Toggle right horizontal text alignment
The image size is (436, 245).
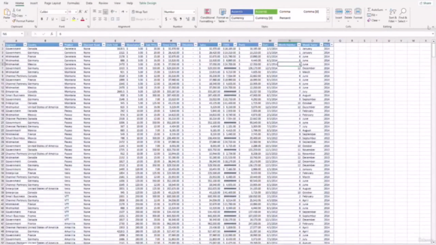[x=106, y=19]
